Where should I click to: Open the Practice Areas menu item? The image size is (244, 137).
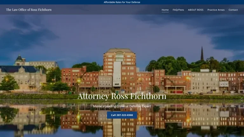click(216, 10)
